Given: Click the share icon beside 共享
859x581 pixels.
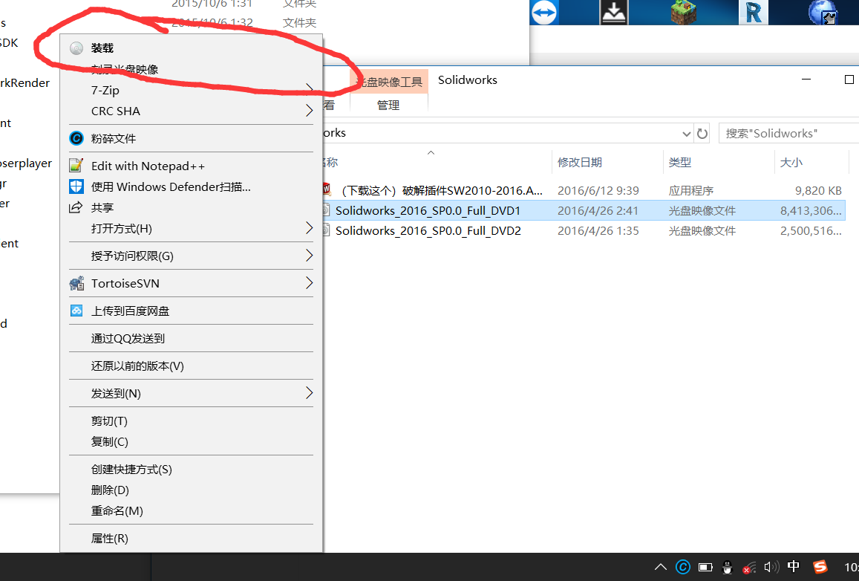Looking at the screenshot, I should [x=76, y=207].
